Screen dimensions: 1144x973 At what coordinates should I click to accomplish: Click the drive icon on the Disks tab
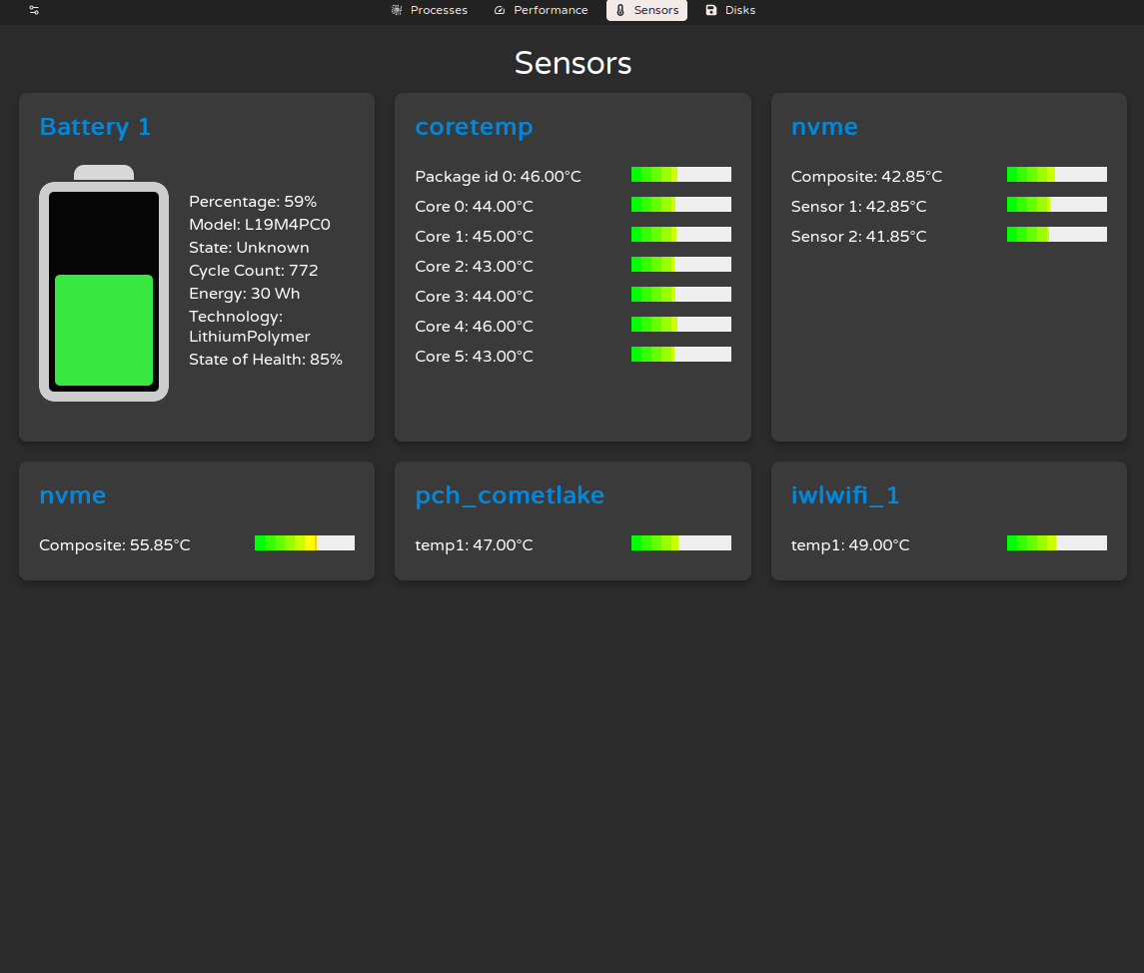click(708, 10)
